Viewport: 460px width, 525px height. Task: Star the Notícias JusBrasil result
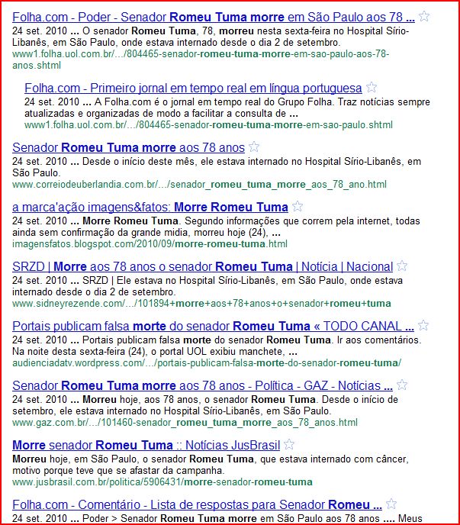pyautogui.click(x=289, y=444)
